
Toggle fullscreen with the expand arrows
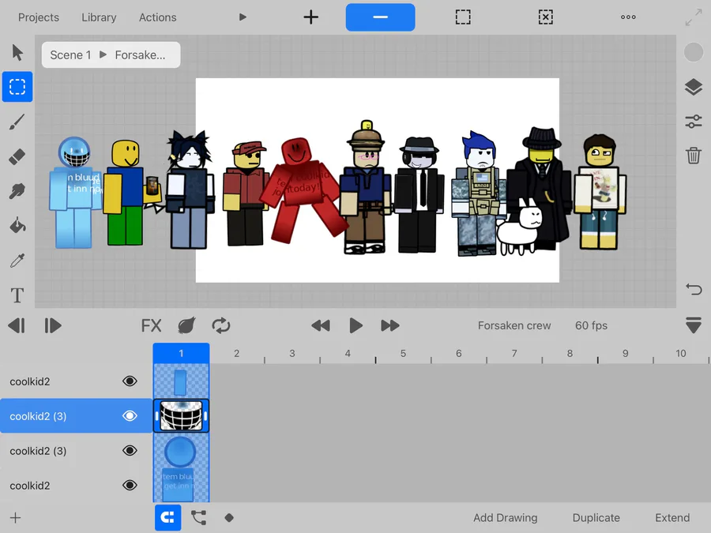coord(694,17)
